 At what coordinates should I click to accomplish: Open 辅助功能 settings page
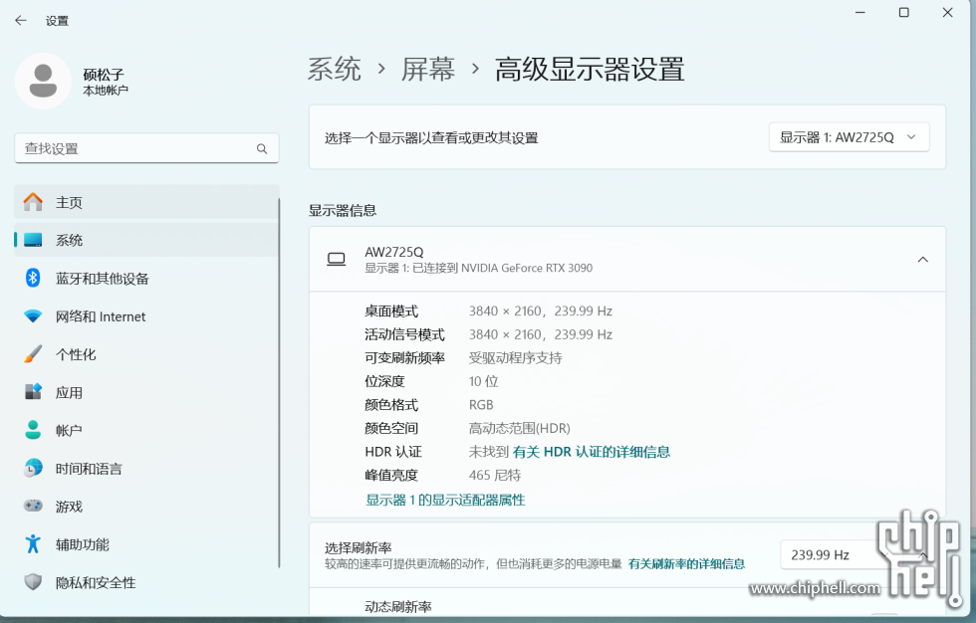pos(146,544)
